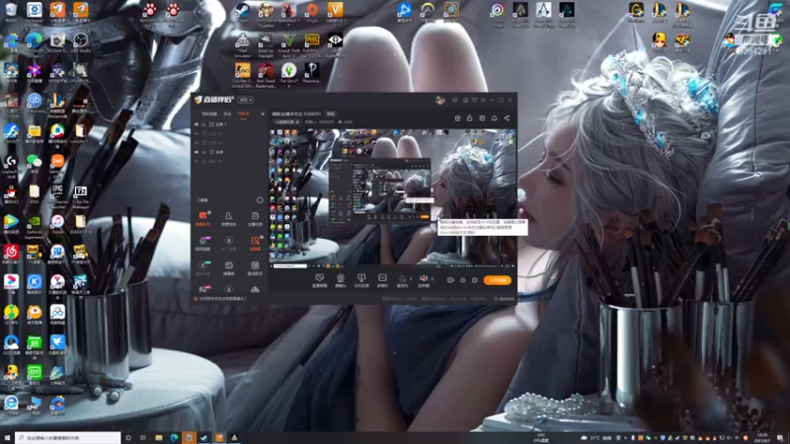Click the stream preview canvas
The height and width of the screenshot is (444, 790).
click(392, 198)
